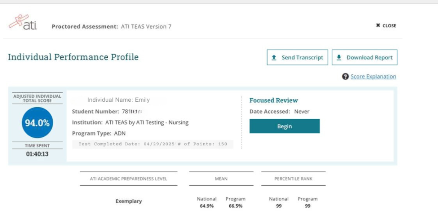Screen dimensions: 438x221
Task: Click the 94.0% score circle
Action: (37, 123)
